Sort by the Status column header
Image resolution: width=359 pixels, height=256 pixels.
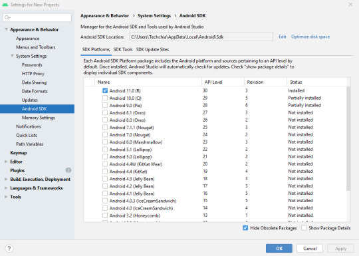[x=316, y=82]
